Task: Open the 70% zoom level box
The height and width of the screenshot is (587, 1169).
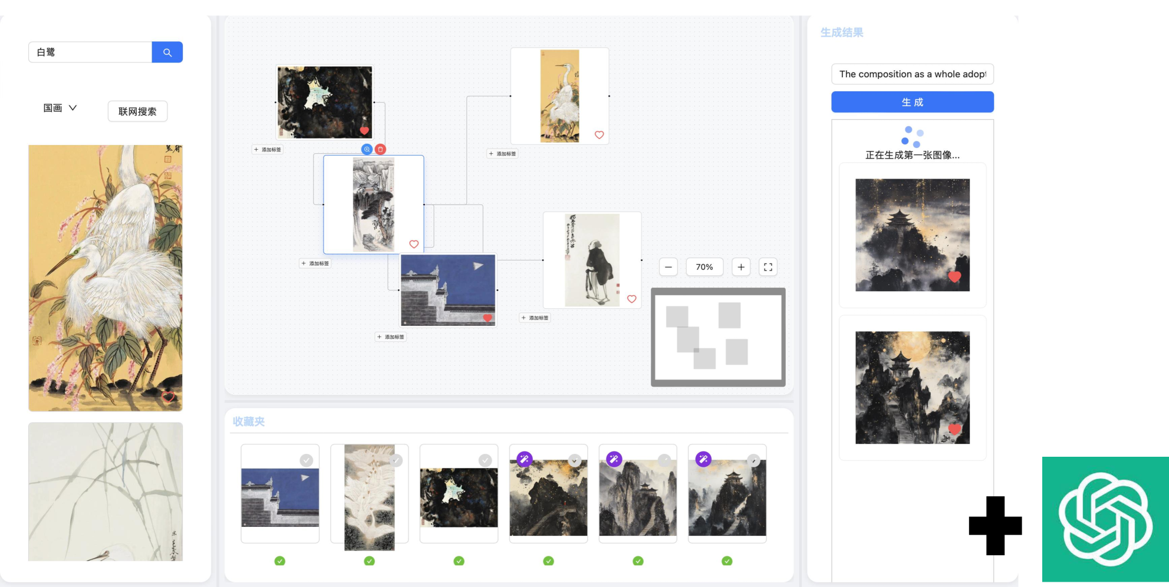Action: tap(704, 267)
